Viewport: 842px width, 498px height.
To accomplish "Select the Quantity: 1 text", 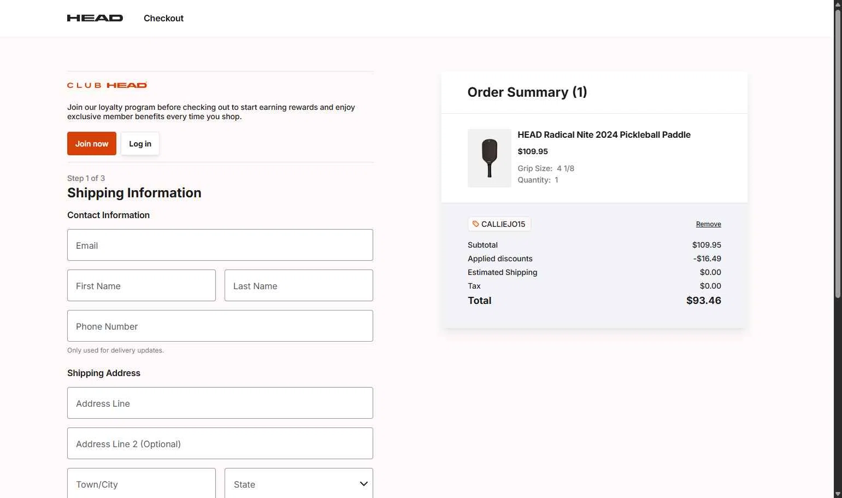I will click(538, 180).
